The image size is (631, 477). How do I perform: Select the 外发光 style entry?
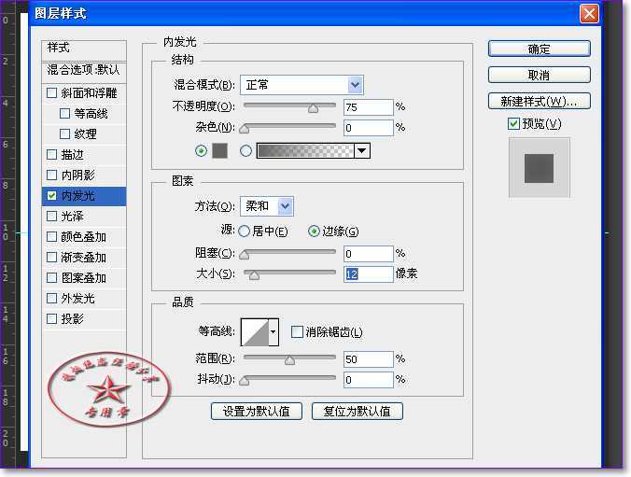click(x=77, y=299)
